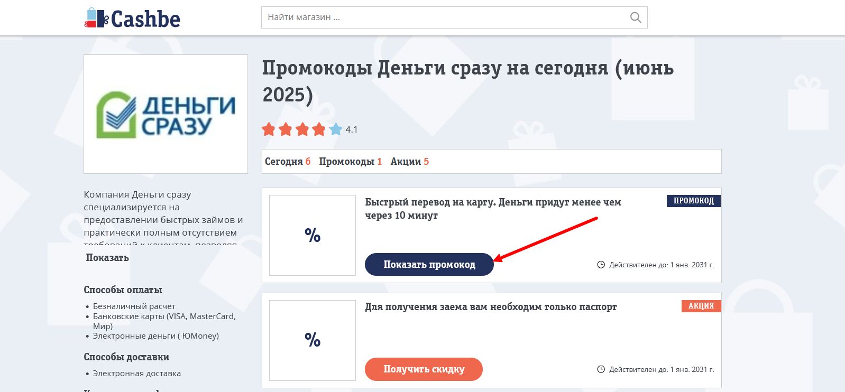845x392 pixels.
Task: Click the 4.1 rating value
Action: coord(352,130)
